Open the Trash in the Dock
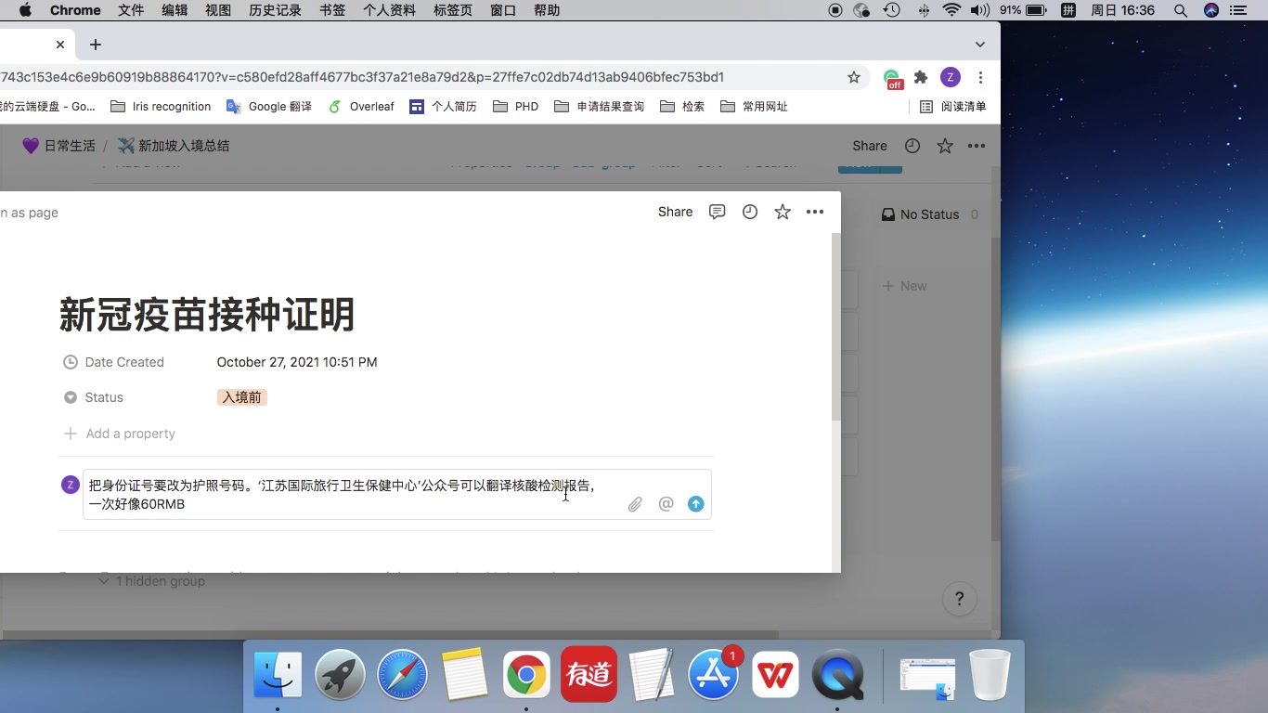The image size is (1268, 713). pyautogui.click(x=990, y=674)
